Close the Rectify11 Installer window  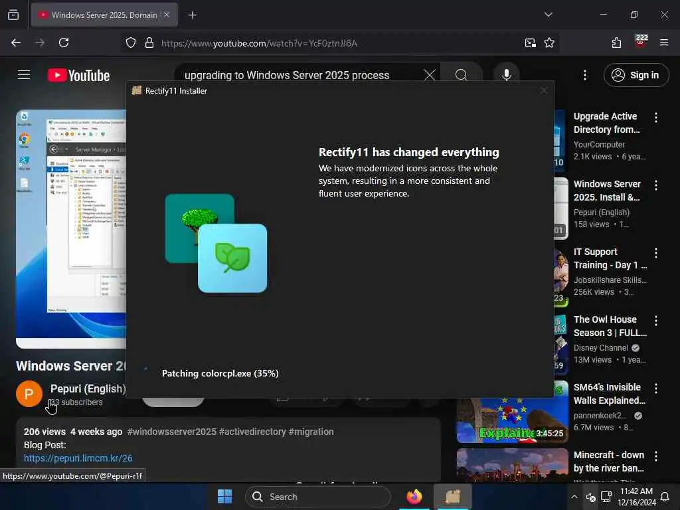pyautogui.click(x=544, y=90)
